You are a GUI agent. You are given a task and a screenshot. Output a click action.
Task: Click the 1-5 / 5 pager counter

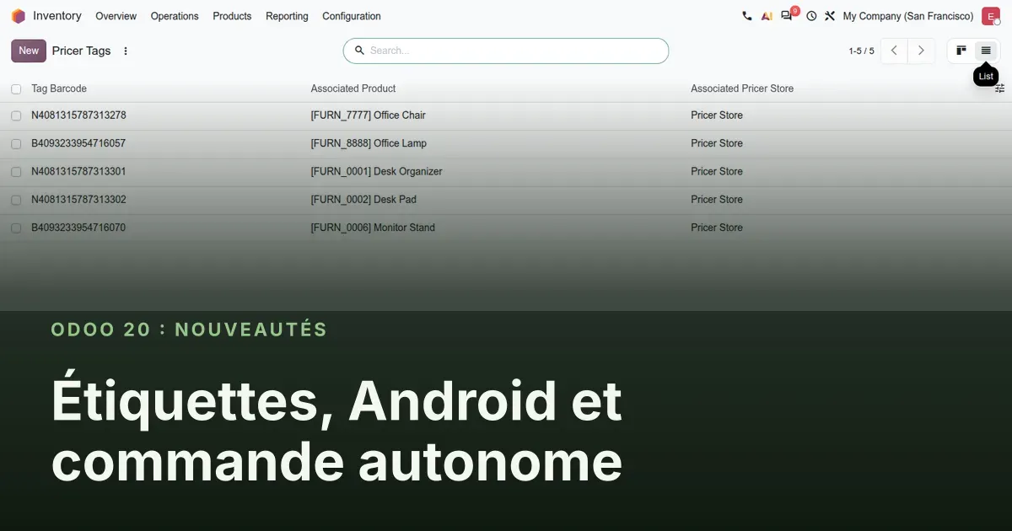coord(861,51)
